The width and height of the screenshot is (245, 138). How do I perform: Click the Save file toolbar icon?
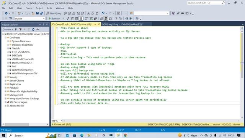[38, 13]
